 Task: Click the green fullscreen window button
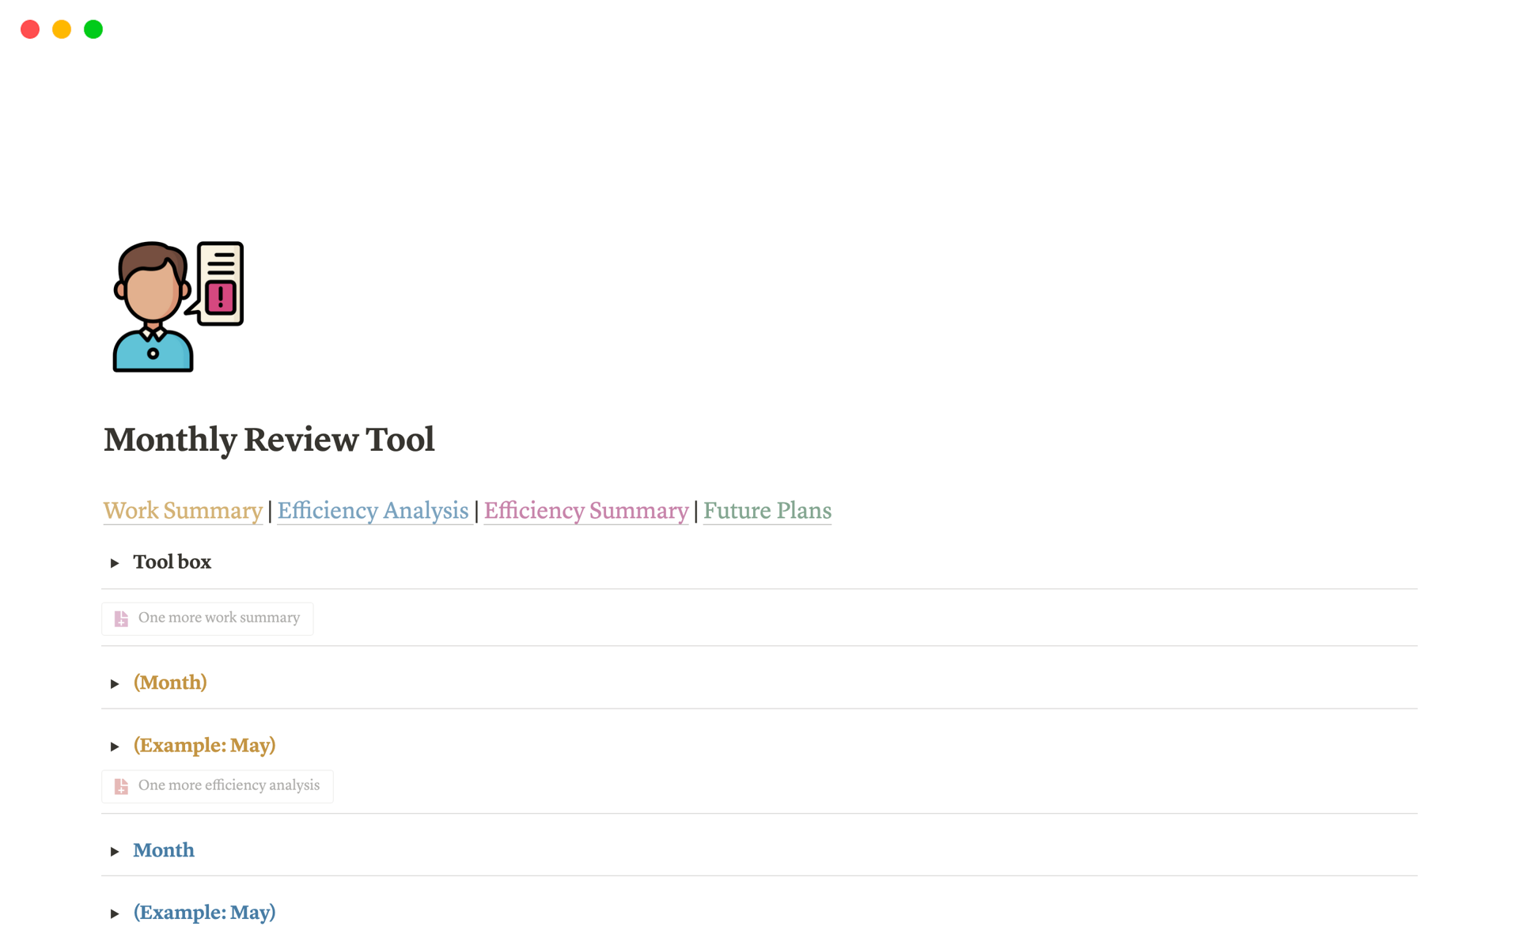[93, 29]
